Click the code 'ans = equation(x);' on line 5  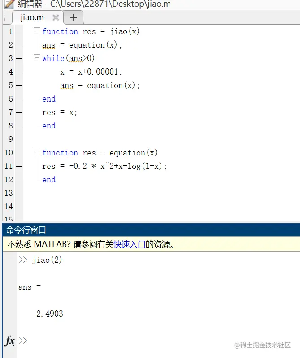(100, 85)
